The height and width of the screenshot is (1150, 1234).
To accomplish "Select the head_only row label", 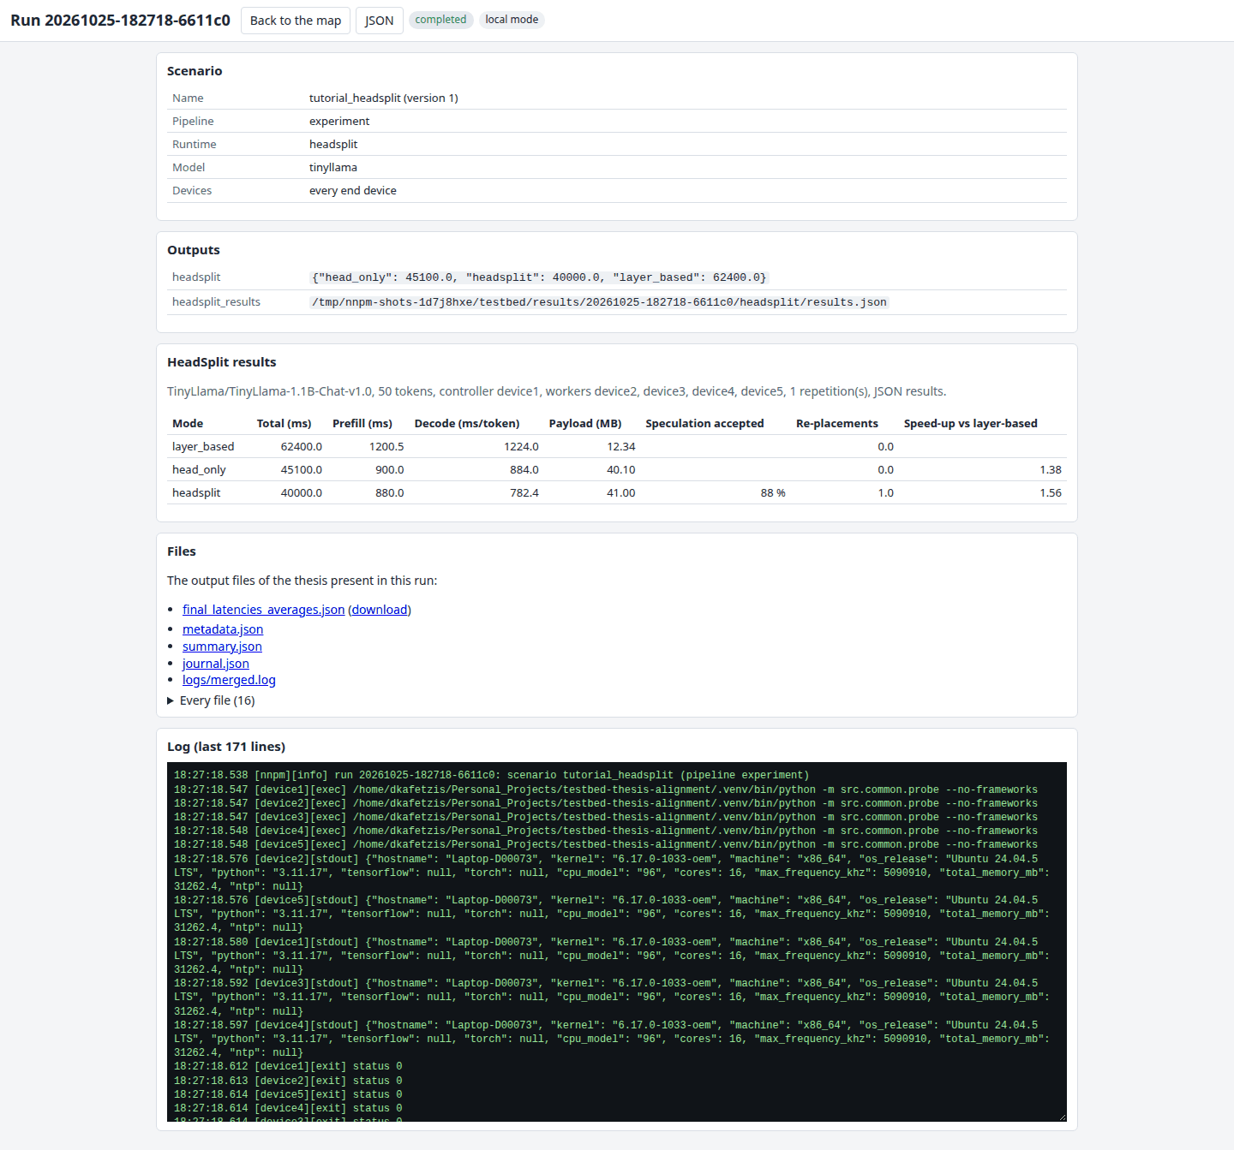I will (199, 469).
